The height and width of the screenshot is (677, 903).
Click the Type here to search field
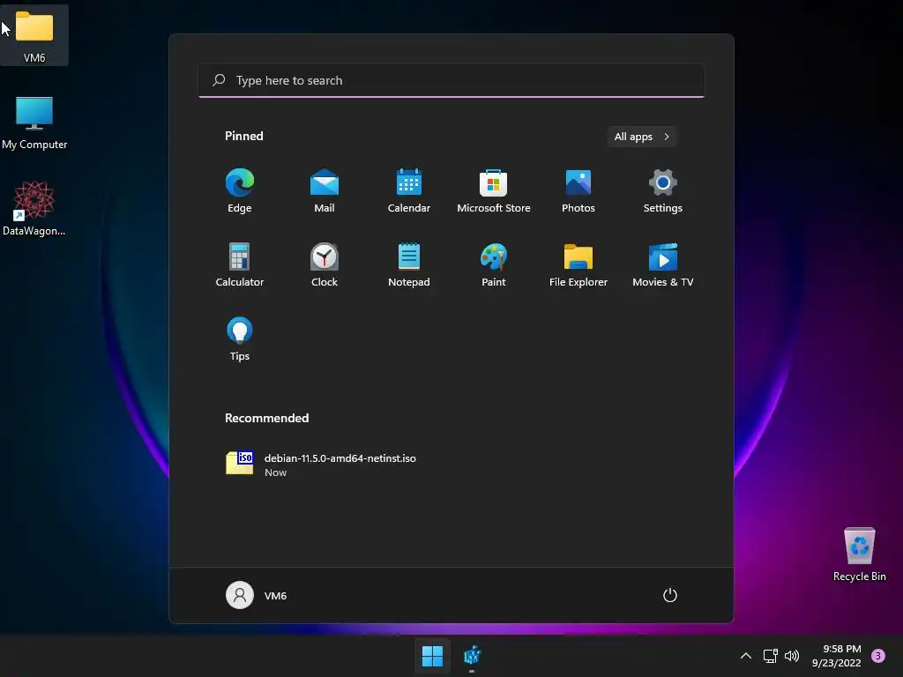[451, 80]
